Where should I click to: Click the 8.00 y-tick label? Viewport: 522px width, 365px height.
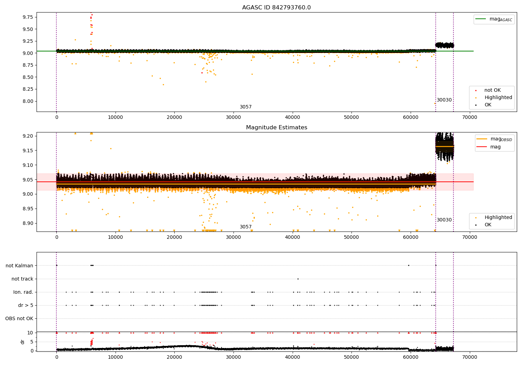coord(28,102)
